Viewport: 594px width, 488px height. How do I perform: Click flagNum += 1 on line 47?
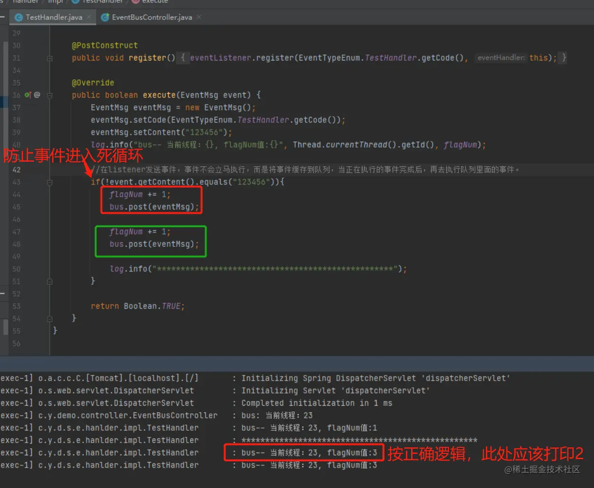tap(140, 232)
